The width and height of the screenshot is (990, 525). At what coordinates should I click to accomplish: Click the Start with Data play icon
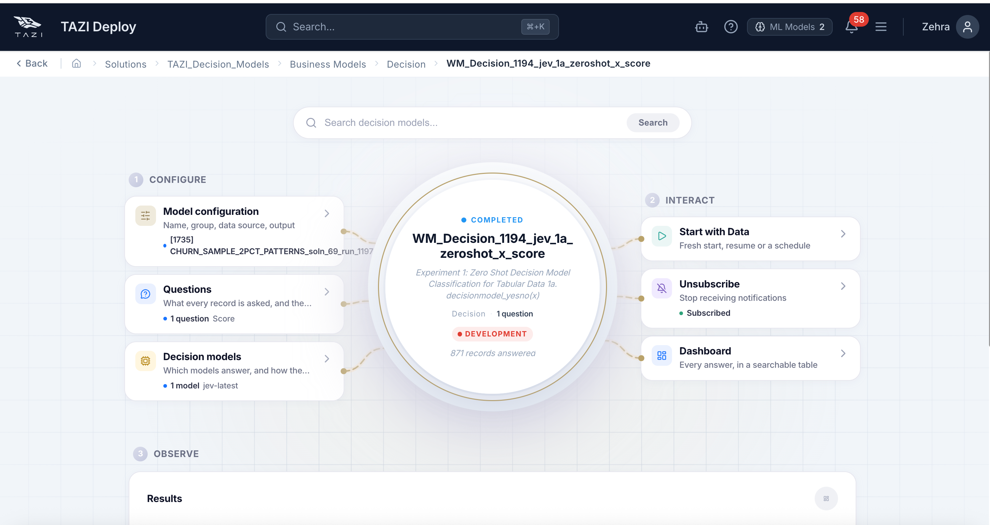(x=662, y=236)
